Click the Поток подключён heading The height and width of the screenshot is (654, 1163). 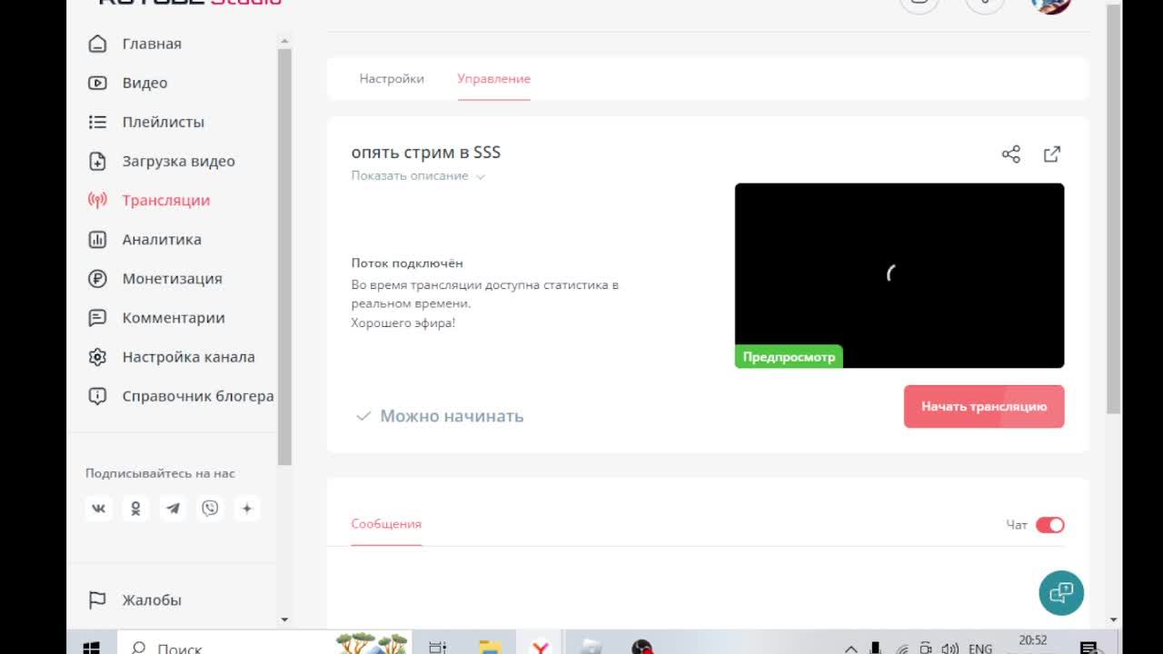coord(407,263)
